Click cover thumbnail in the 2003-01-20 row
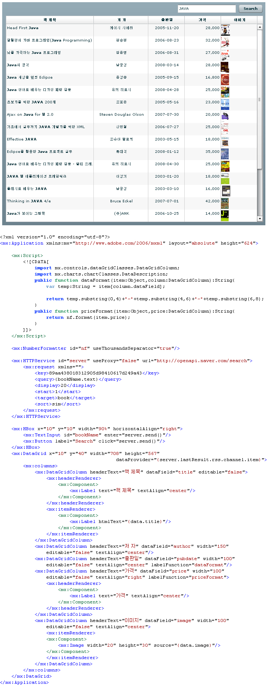 [x=225, y=179]
